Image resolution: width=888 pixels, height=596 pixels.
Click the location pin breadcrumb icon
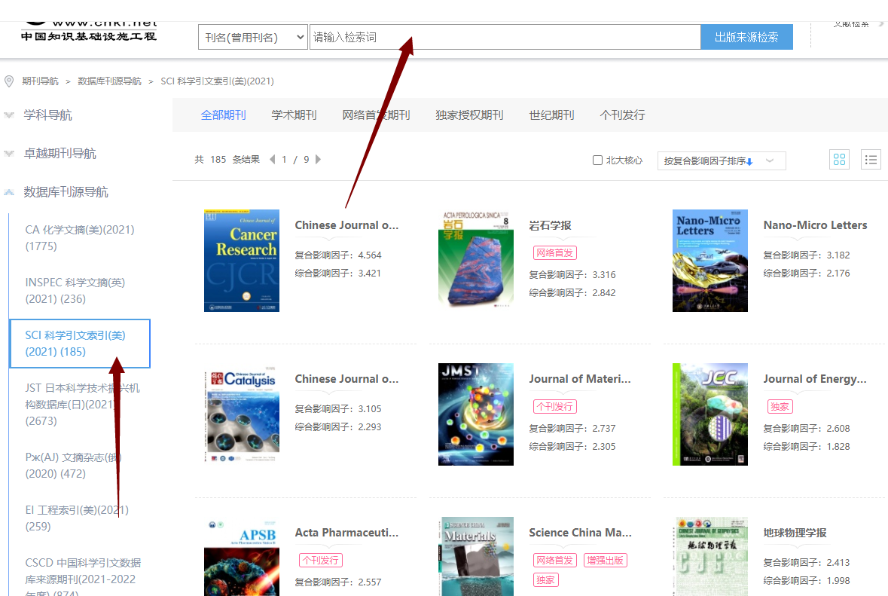click(x=9, y=81)
